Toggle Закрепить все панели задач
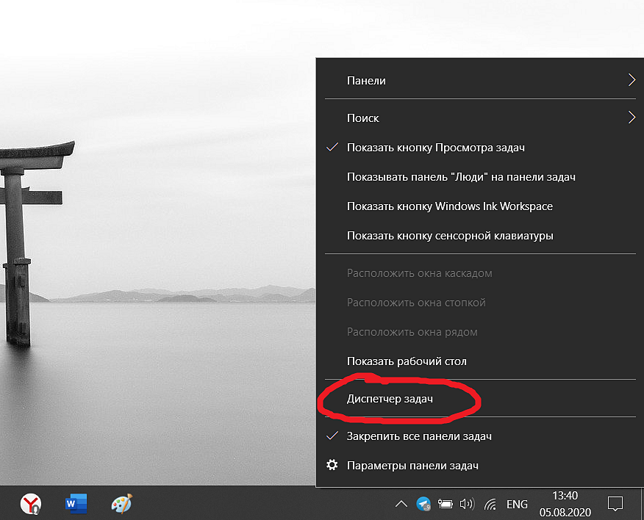This screenshot has height=520, width=644. coord(480,436)
